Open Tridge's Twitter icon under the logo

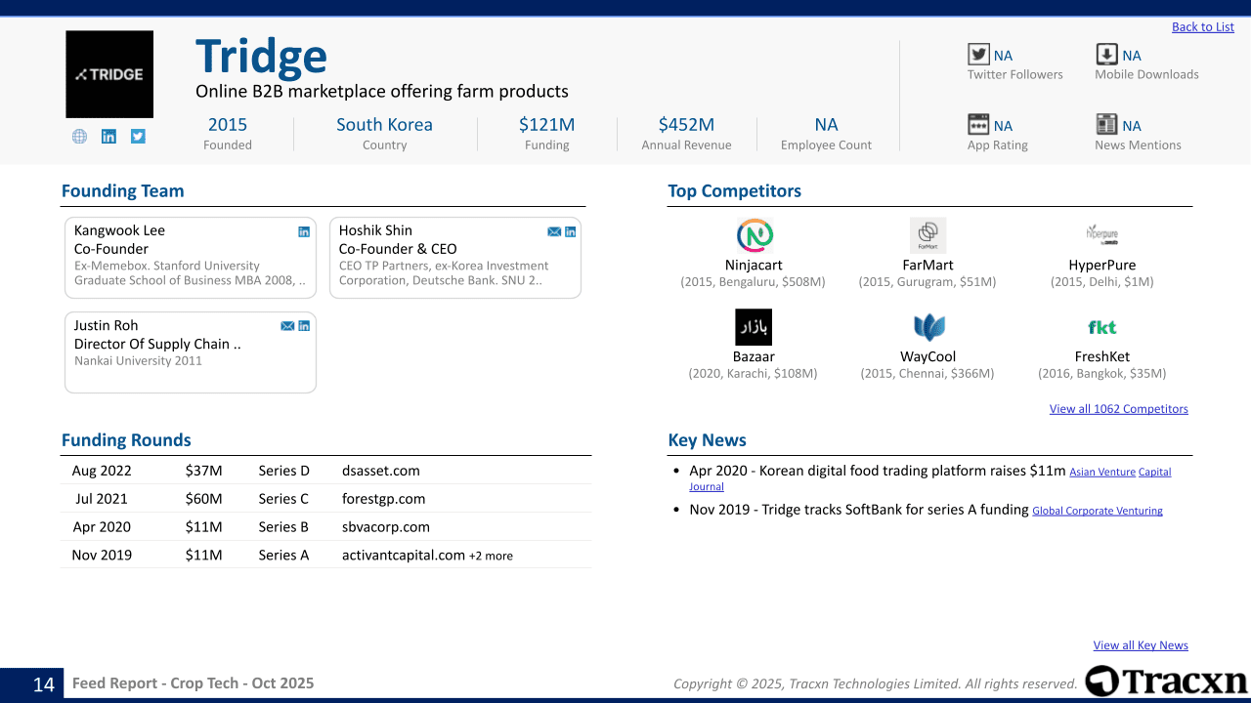[x=138, y=137]
